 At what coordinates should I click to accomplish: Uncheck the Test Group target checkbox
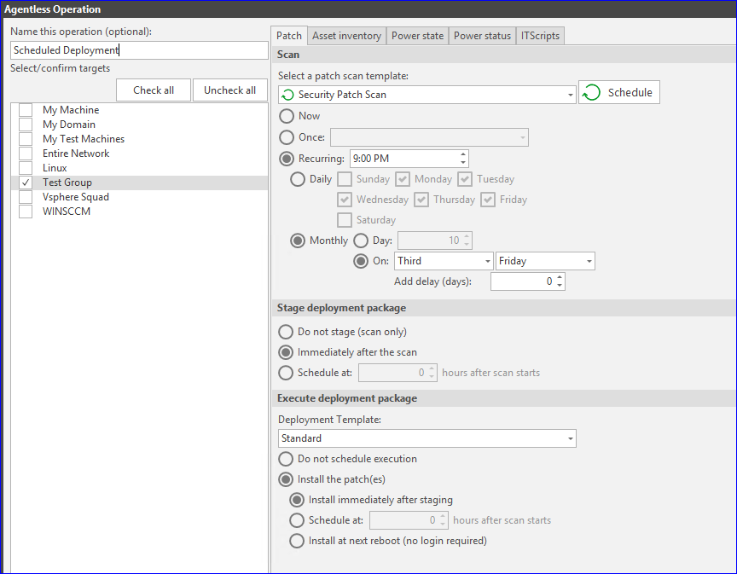coord(24,182)
